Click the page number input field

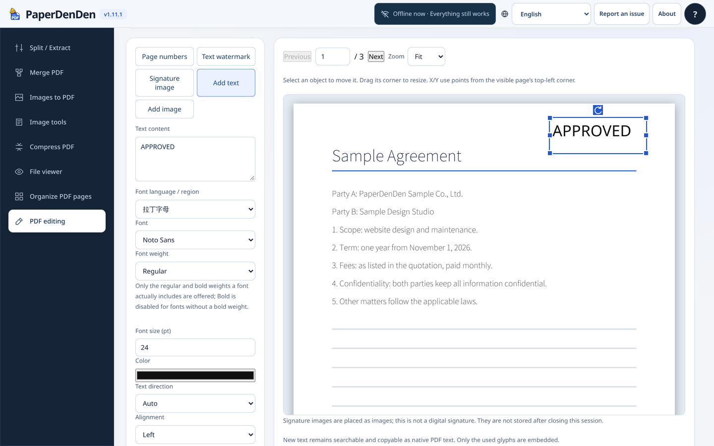click(x=333, y=56)
